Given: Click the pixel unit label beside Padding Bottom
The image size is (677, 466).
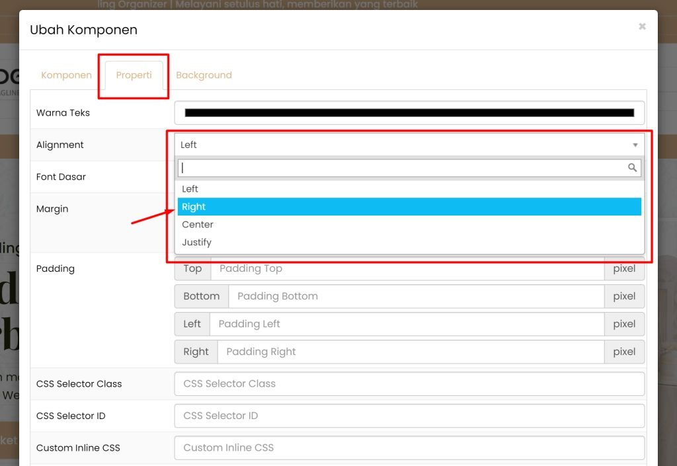Looking at the screenshot, I should point(624,296).
